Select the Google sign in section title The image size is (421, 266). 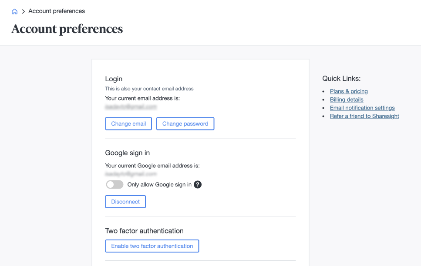click(x=127, y=153)
